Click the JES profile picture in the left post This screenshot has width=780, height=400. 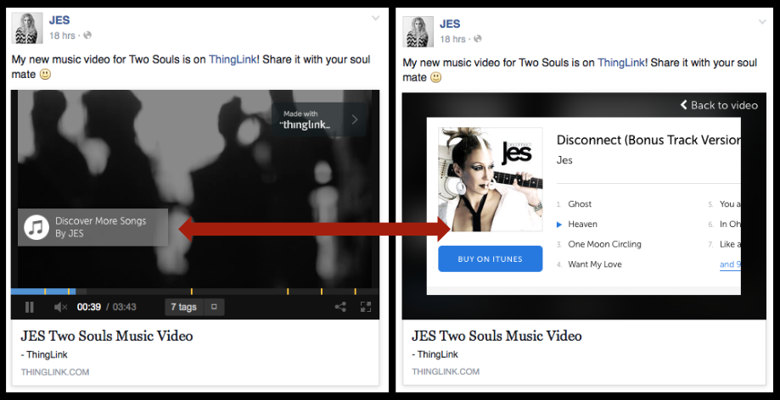26,29
